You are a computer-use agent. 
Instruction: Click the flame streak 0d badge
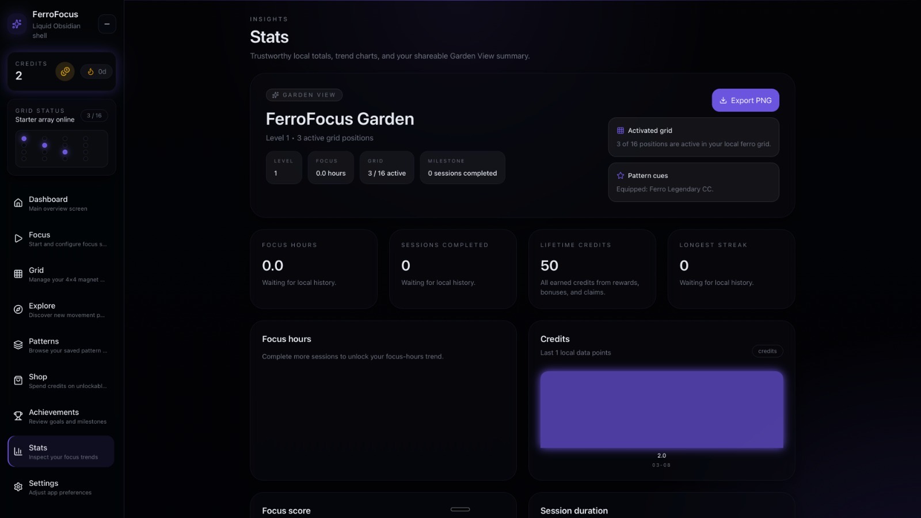(x=97, y=72)
